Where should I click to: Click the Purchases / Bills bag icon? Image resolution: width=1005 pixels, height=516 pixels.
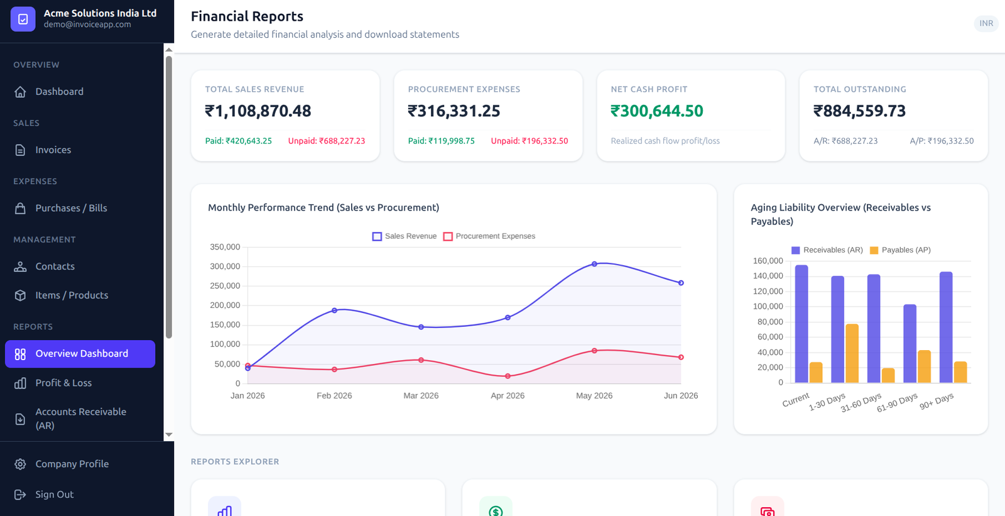click(x=20, y=208)
